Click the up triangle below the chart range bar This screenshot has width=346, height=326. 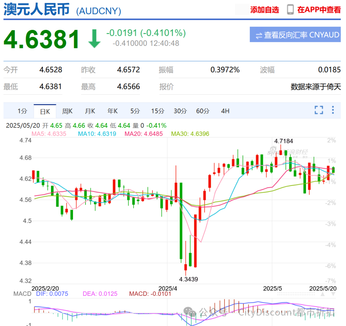(x=323, y=294)
